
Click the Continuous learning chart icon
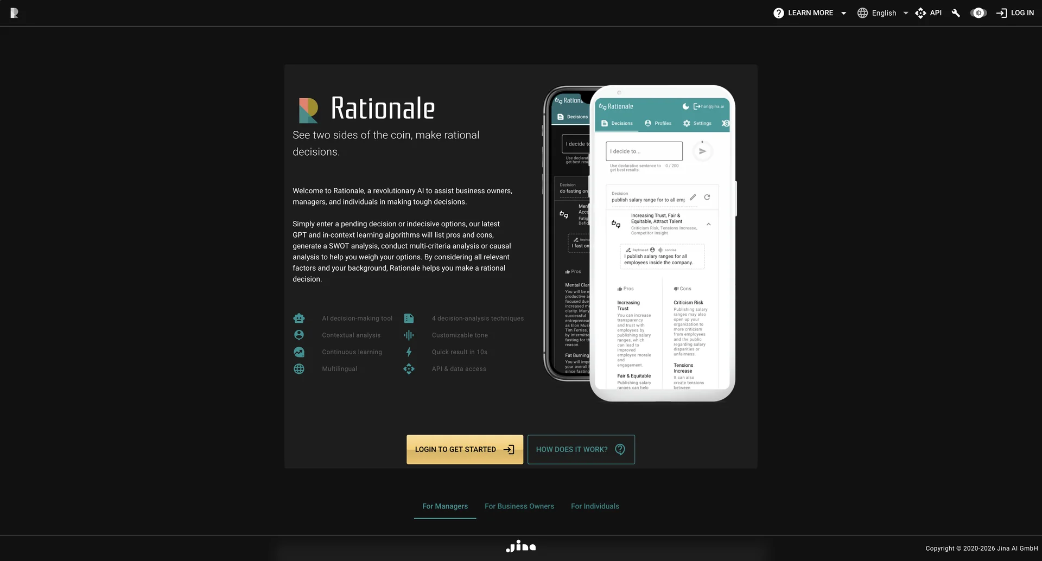click(x=299, y=352)
